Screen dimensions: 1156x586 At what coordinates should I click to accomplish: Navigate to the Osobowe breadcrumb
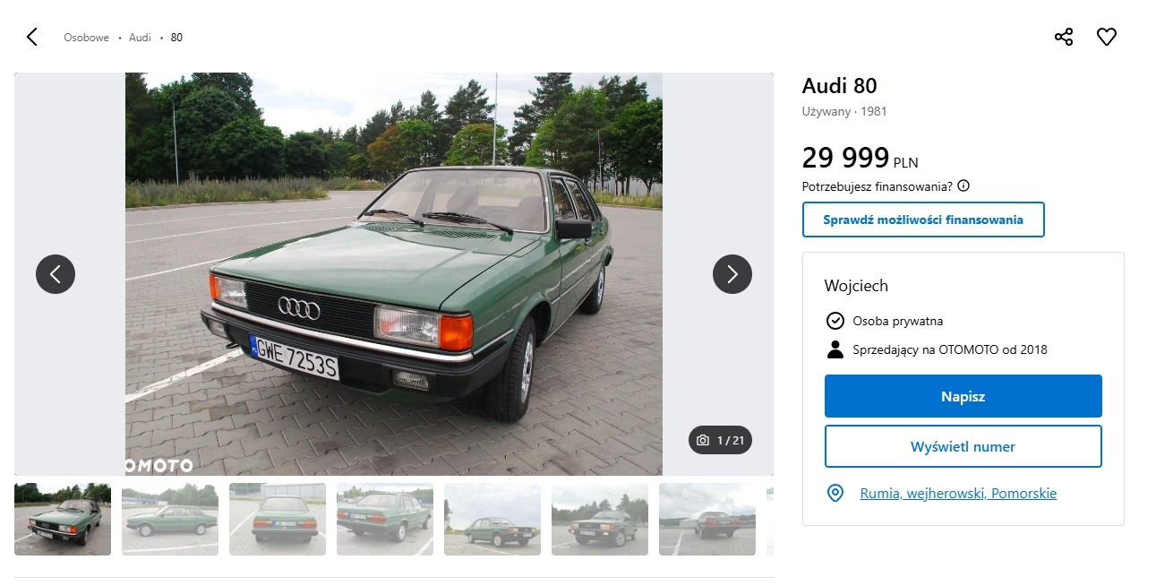[x=85, y=37]
